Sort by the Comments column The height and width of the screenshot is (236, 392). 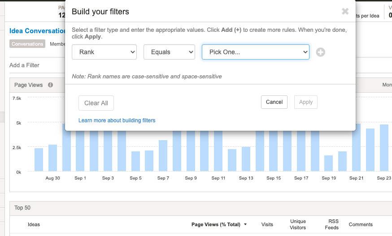tap(361, 224)
